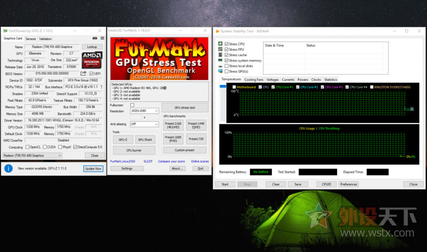Click the custom resolution width field
427x252 pixels.
click(x=136, y=117)
